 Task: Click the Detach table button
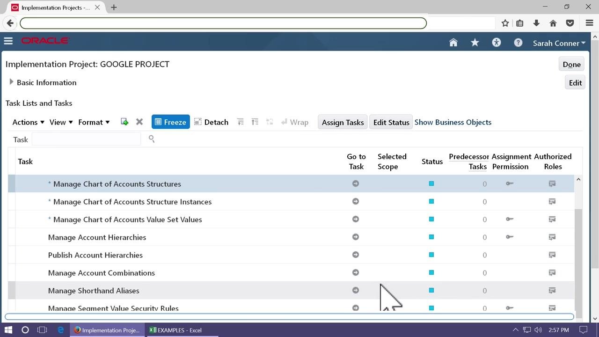tap(211, 122)
